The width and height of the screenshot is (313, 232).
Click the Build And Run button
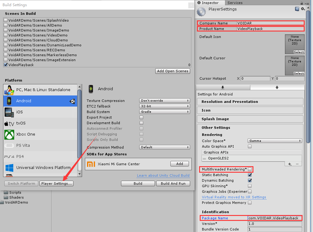pos(173,183)
